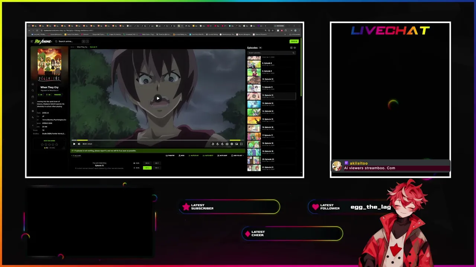476x267 pixels.
Task: Open the Home icon in the left sidebar
Action: (32, 84)
